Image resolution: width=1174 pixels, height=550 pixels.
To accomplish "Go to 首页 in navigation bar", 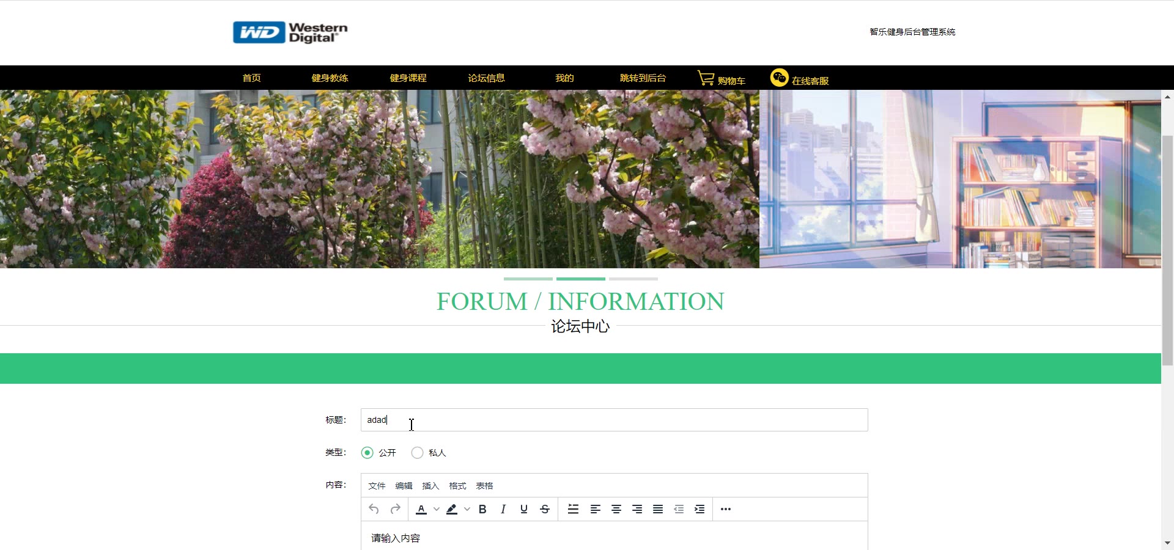I will pos(251,78).
